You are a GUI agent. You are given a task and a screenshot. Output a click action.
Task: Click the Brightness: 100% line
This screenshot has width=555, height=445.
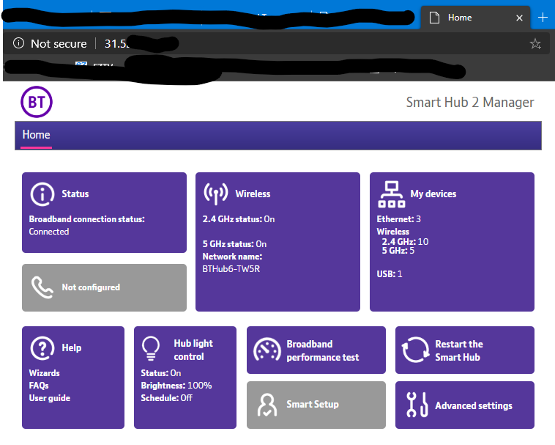176,386
